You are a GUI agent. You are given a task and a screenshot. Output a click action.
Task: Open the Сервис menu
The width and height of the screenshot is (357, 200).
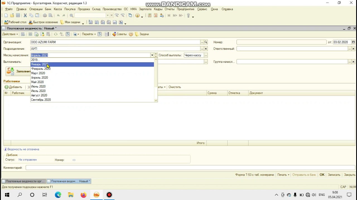coord(202,9)
